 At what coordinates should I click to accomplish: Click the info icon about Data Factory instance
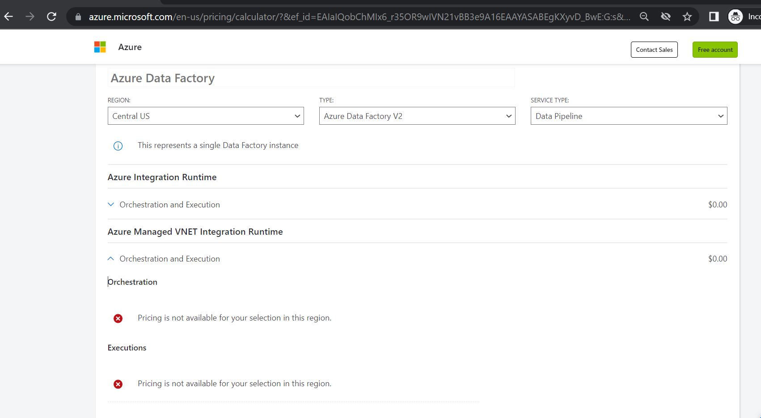(118, 145)
